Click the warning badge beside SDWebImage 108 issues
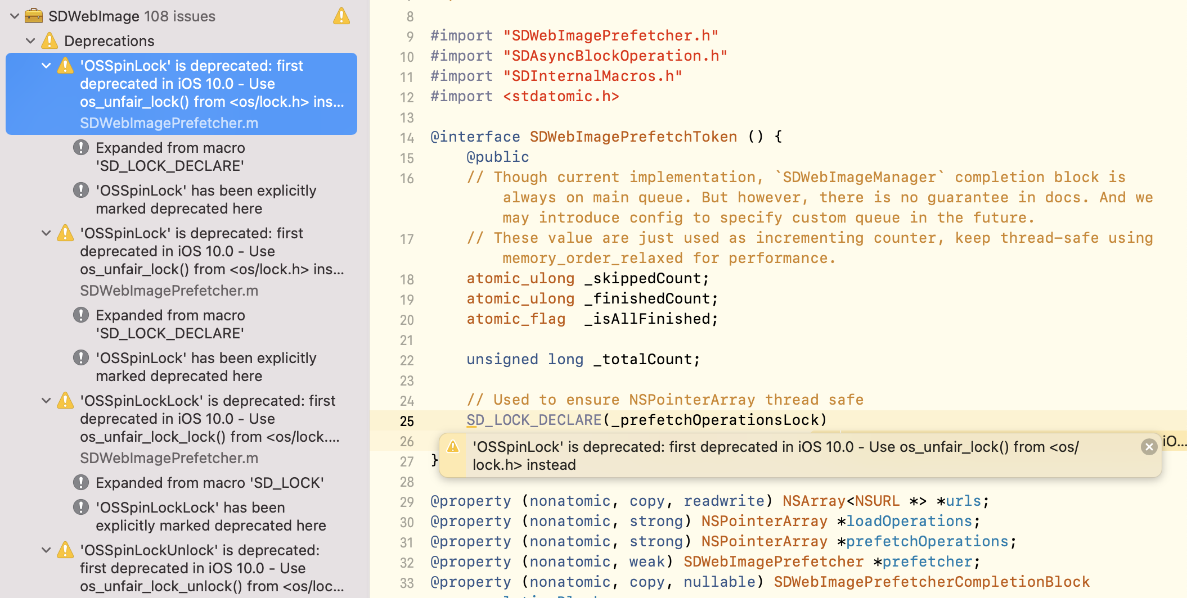1187x598 pixels. (341, 16)
